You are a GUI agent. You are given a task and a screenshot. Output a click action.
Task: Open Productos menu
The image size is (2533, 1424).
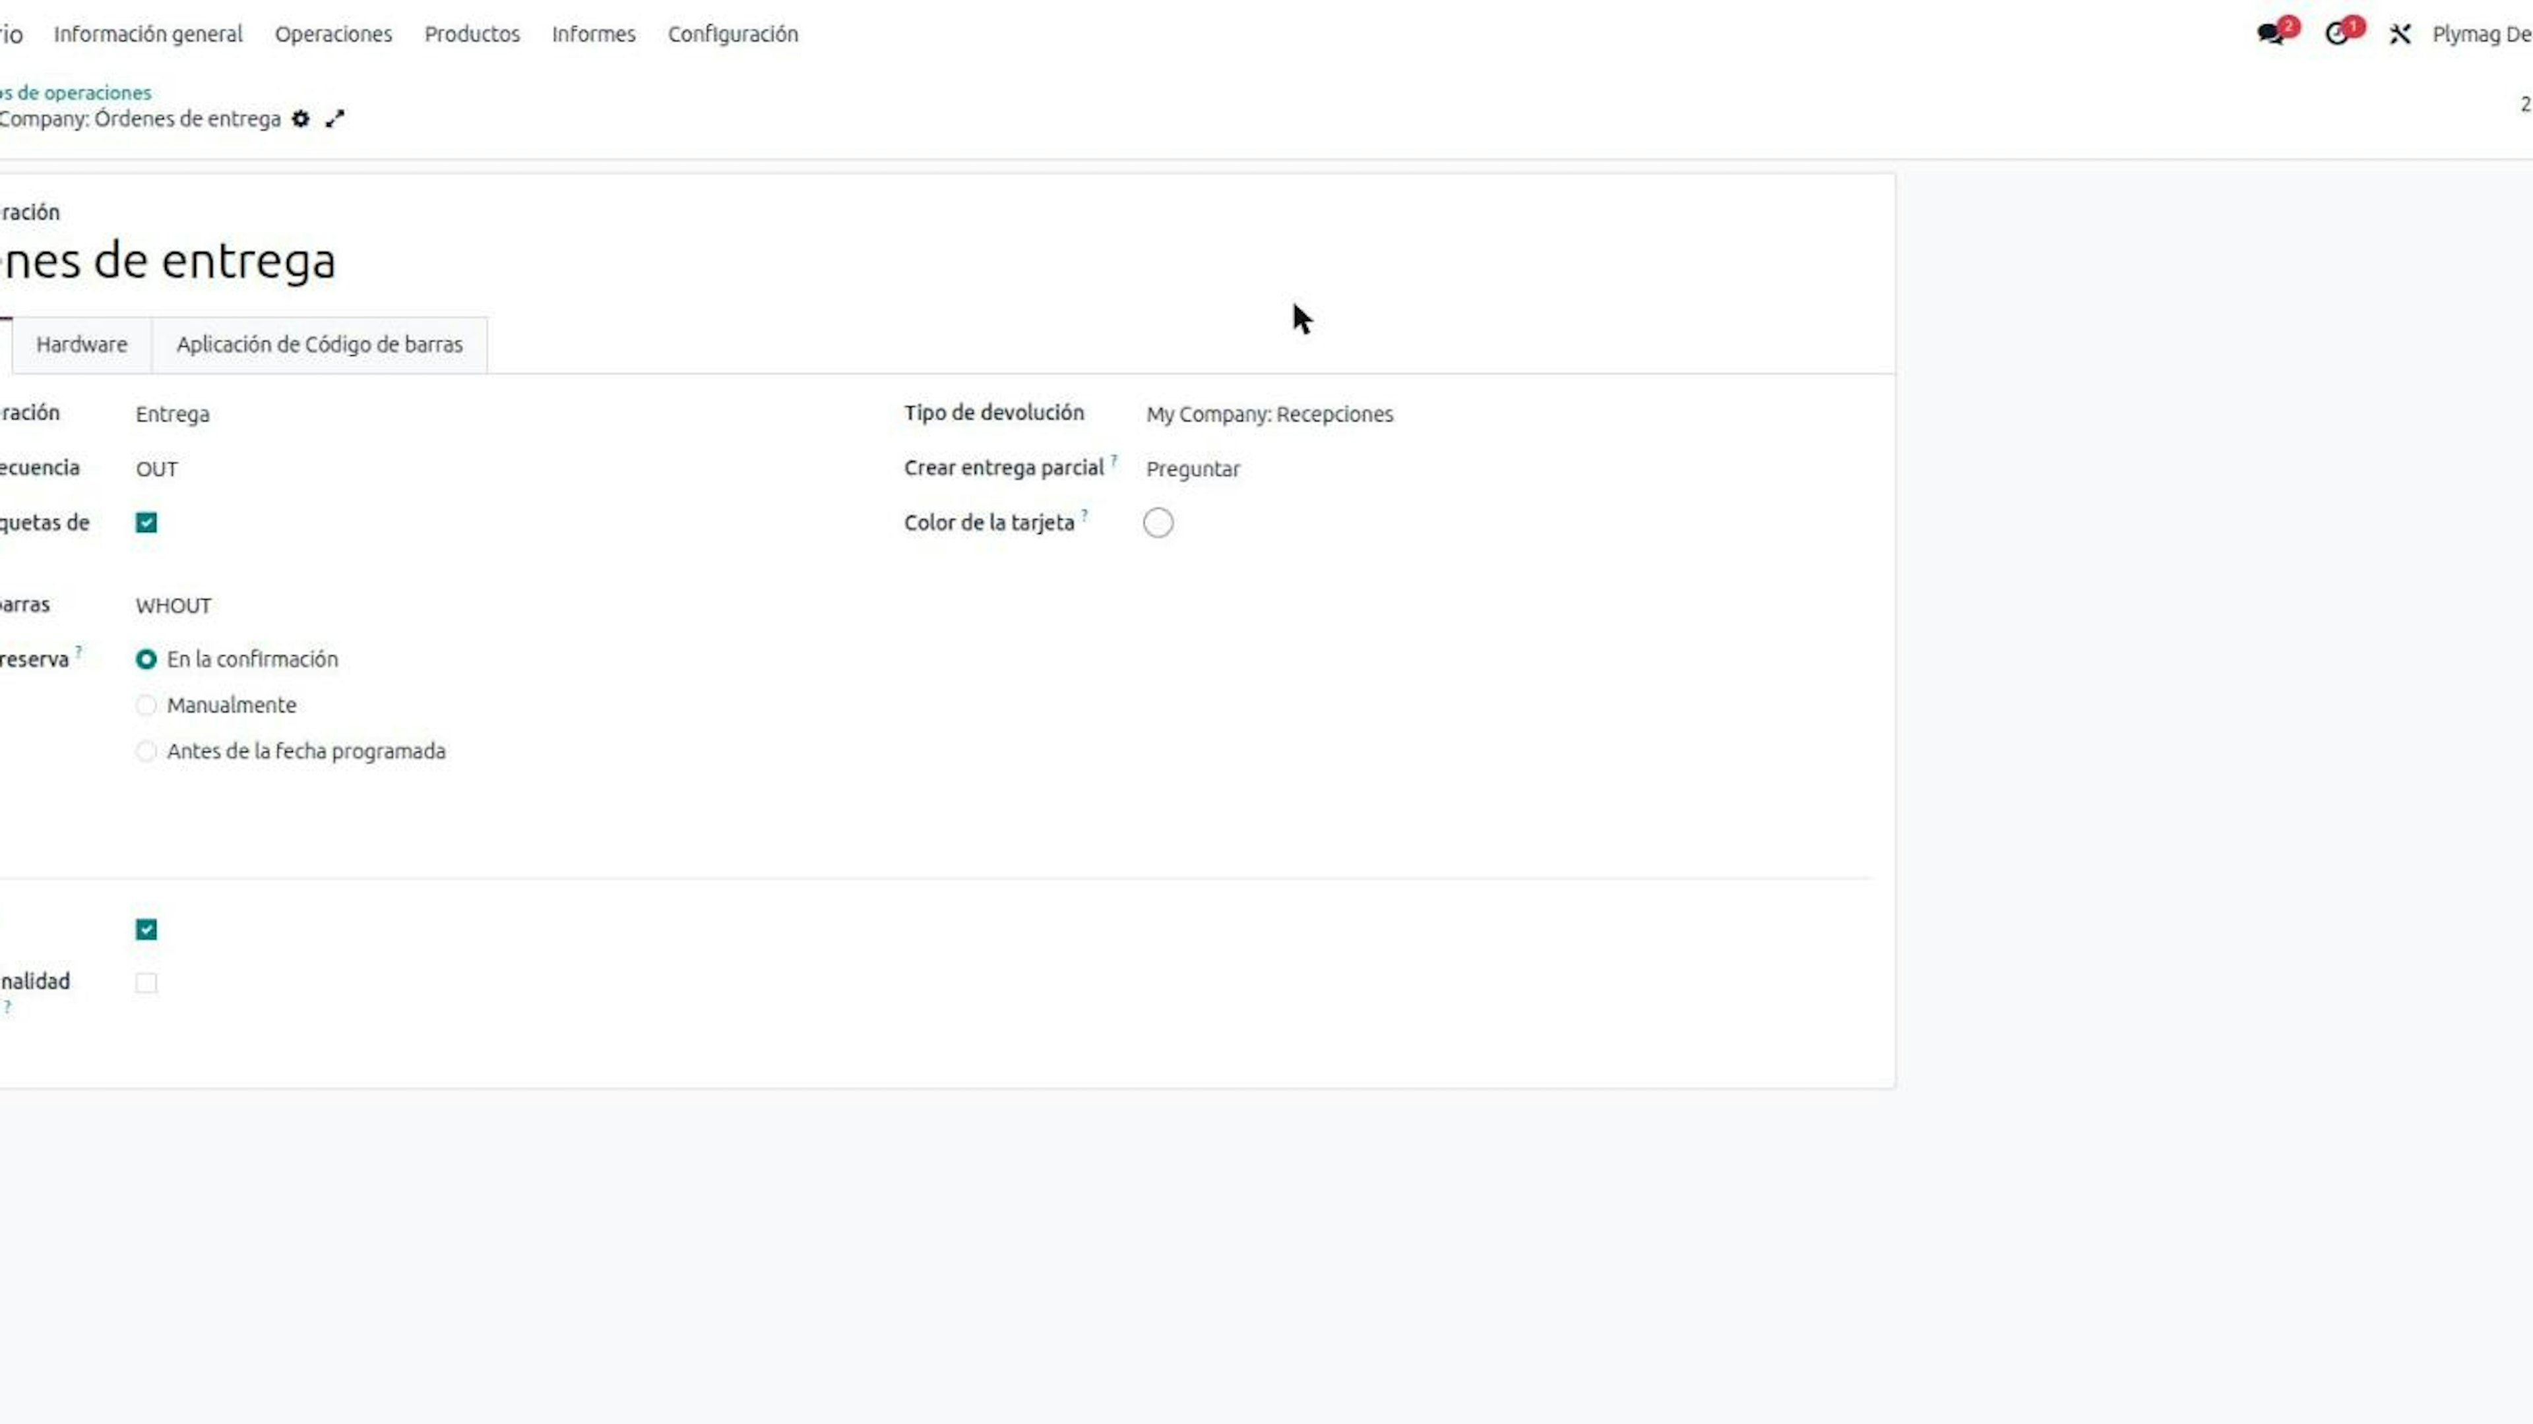click(x=472, y=34)
